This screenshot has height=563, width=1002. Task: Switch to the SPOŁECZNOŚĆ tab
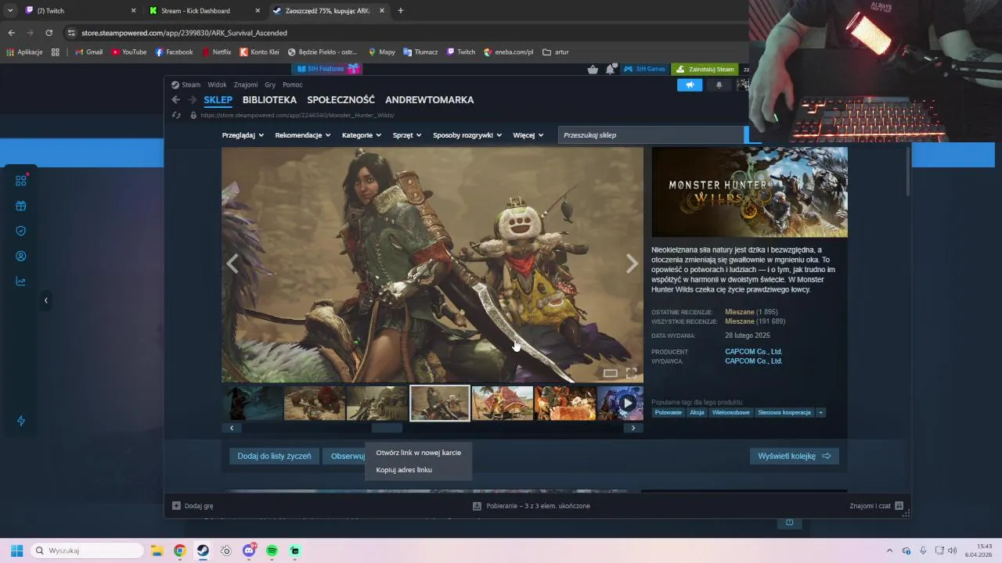coord(341,100)
